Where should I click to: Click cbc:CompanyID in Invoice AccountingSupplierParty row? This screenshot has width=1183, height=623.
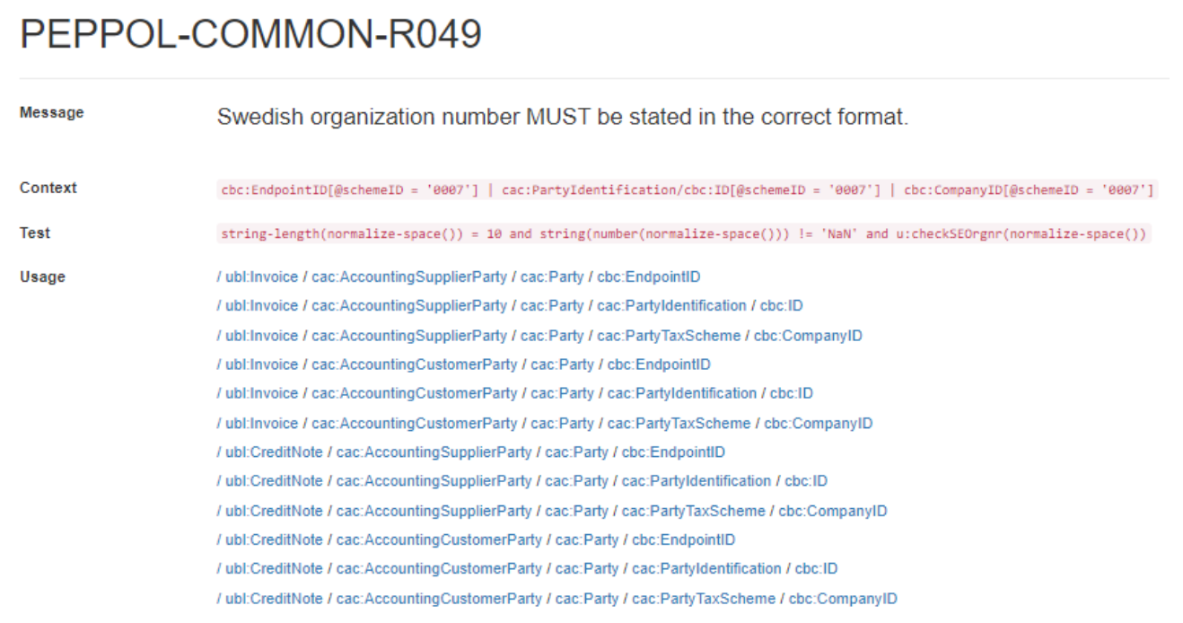pos(808,336)
